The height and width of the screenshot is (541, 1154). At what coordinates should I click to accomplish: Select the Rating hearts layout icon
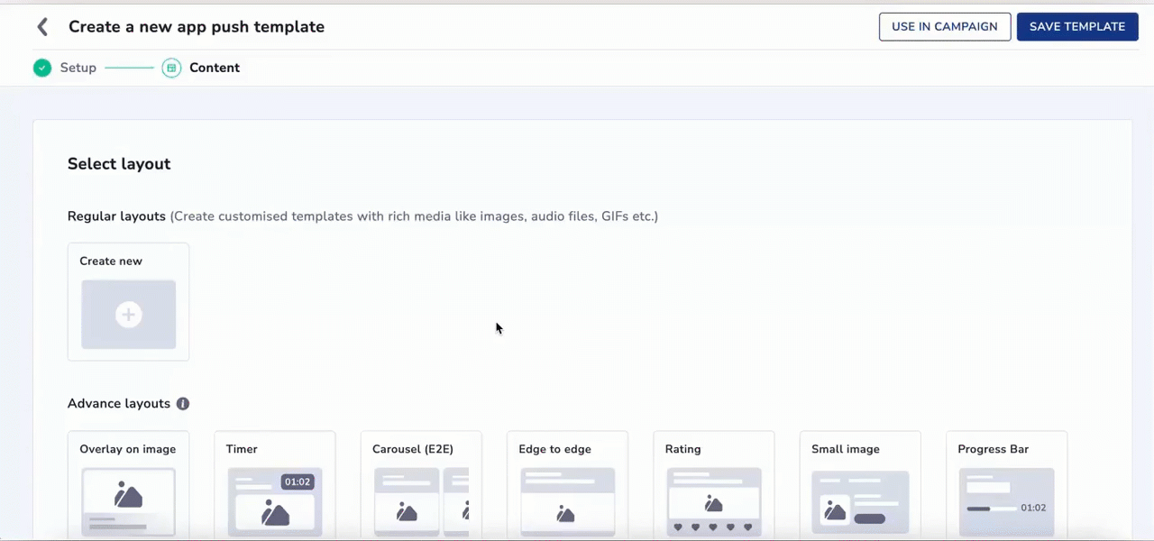[x=713, y=501]
